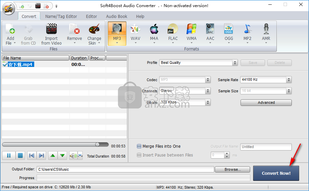Skip to next track
Screen dimensions: 309x191
tap(41, 156)
